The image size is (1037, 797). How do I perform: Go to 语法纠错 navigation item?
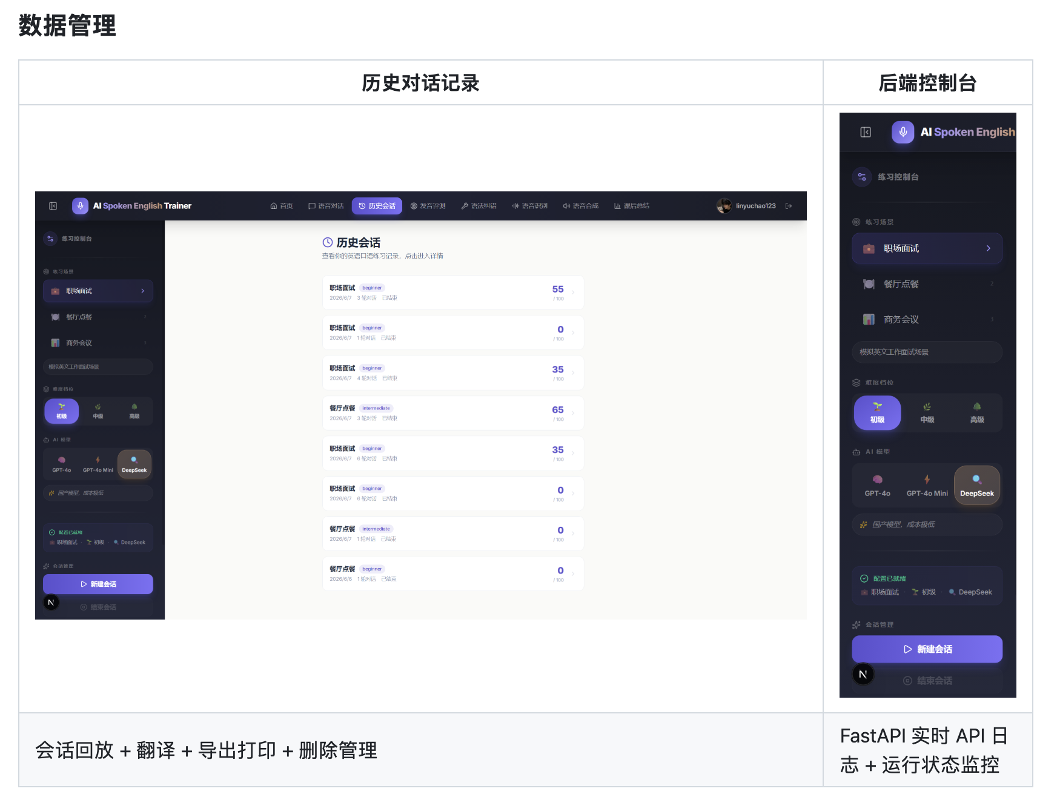coord(479,206)
